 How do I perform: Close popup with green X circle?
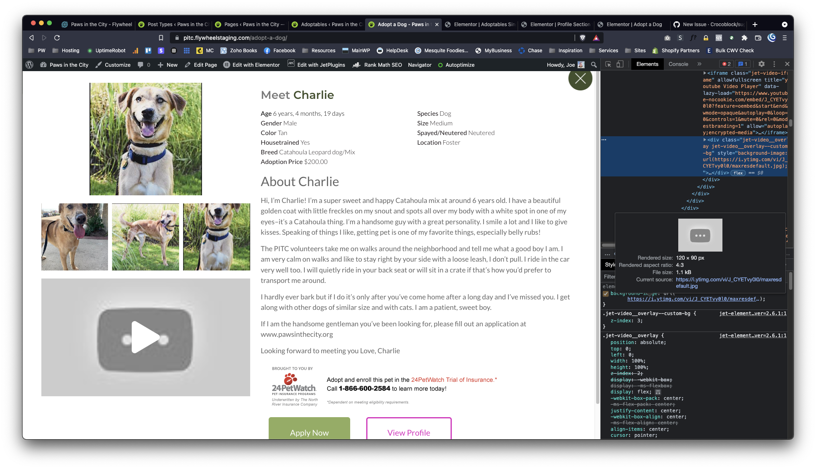pyautogui.click(x=580, y=79)
